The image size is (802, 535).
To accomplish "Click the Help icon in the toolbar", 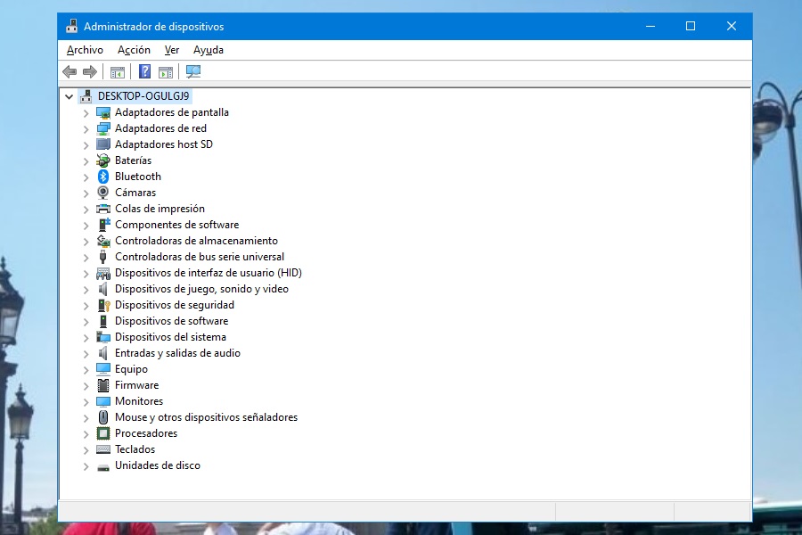I will tap(143, 72).
